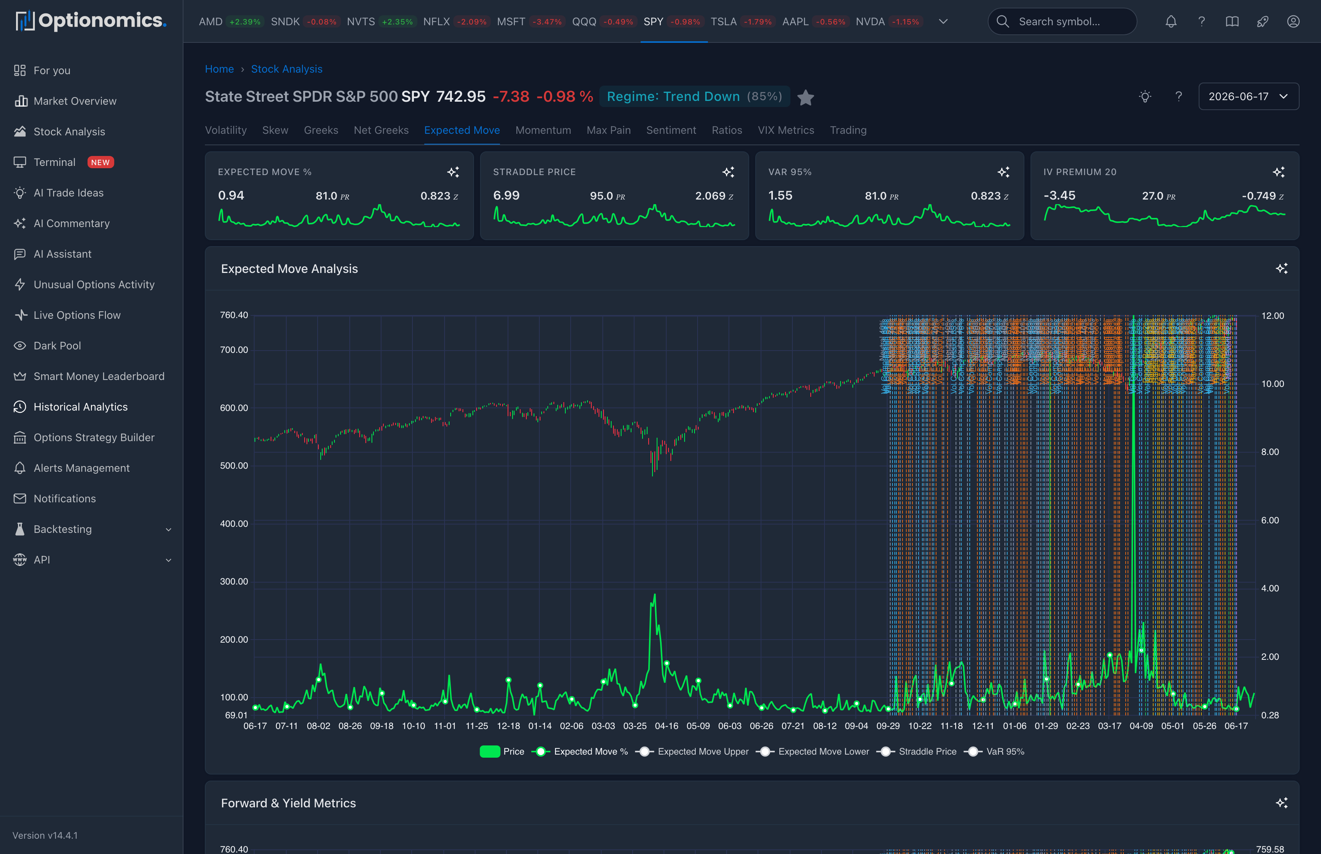Go to Home breadcrumb link

click(219, 69)
